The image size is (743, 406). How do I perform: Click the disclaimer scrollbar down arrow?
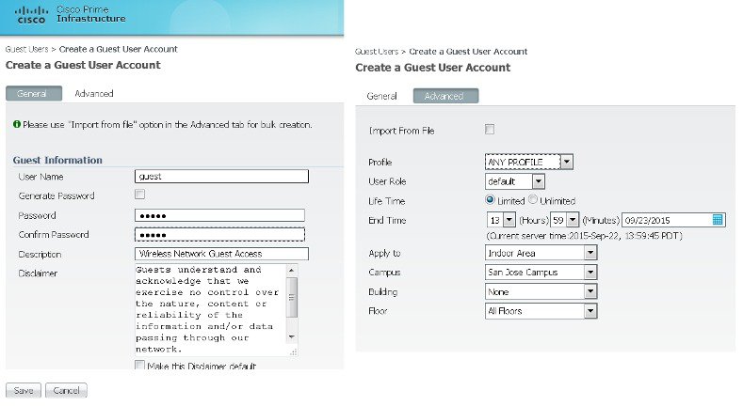tap(292, 337)
